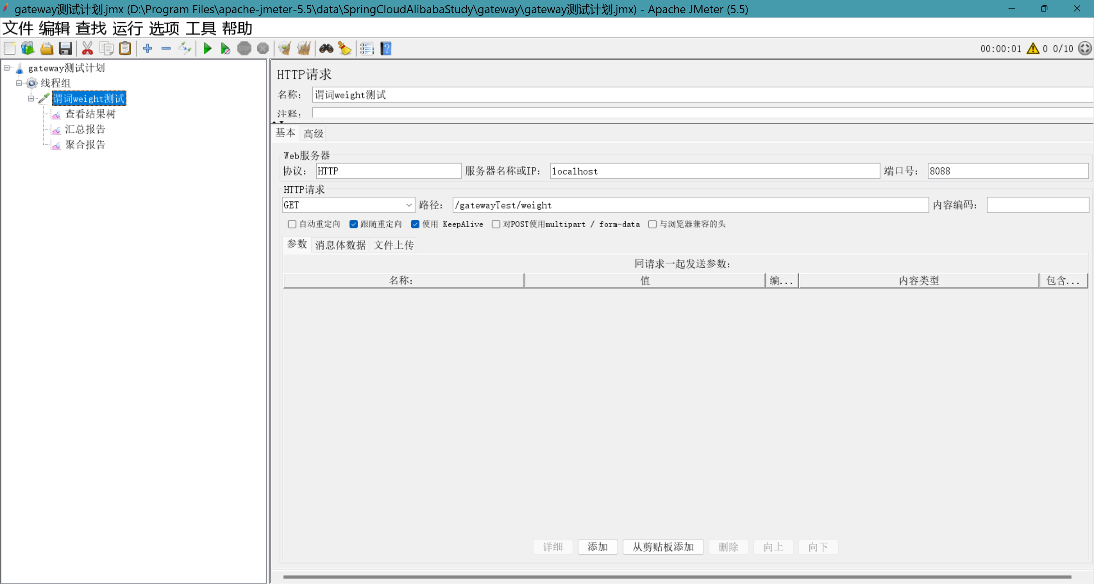
Task: Disable 使用 KeepAlive checkbox
Action: 415,224
